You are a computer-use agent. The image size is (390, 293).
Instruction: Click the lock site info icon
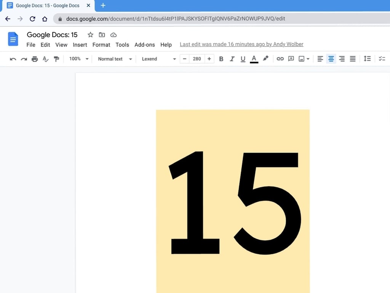click(60, 19)
